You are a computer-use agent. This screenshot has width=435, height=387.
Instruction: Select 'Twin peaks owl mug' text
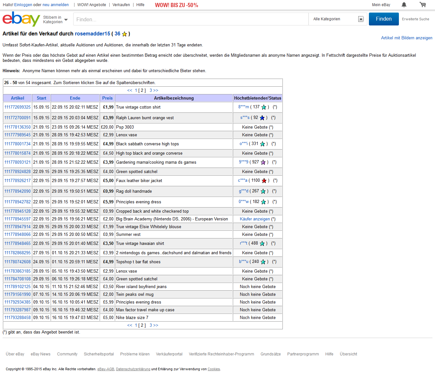135,294
